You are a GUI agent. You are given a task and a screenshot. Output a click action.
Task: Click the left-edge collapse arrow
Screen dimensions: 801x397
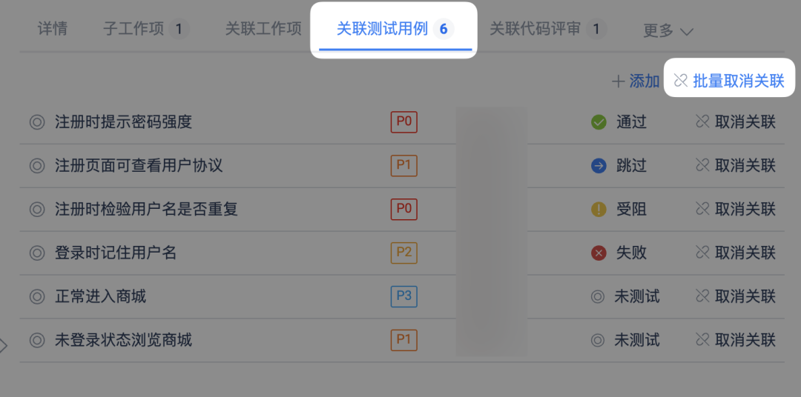4,345
